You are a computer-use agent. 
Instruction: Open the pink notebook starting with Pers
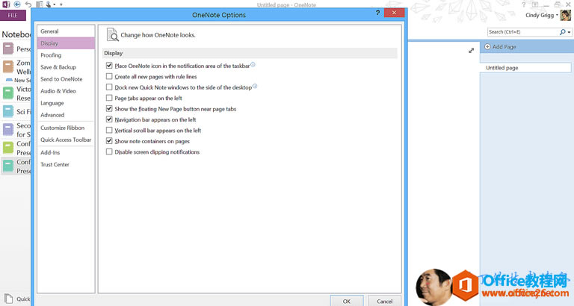[8, 49]
